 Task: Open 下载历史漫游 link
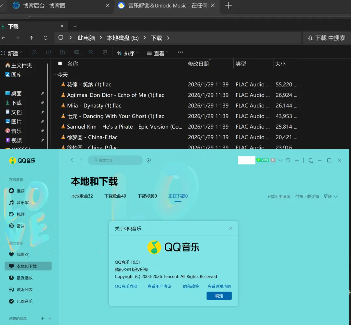[x=279, y=196]
